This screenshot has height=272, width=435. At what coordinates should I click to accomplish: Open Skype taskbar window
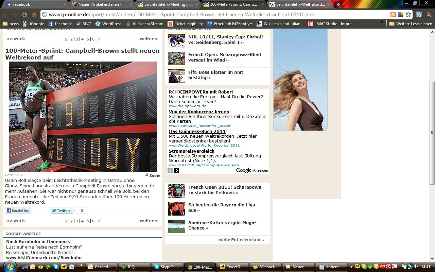coord(167,267)
